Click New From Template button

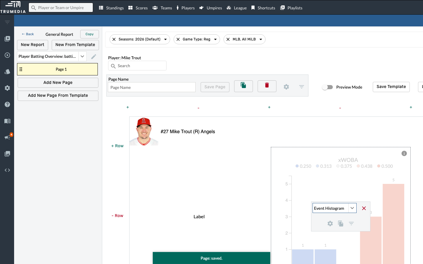[75, 45]
